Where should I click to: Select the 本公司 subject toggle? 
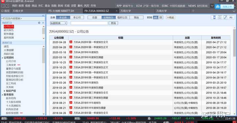pyautogui.click(x=77, y=17)
